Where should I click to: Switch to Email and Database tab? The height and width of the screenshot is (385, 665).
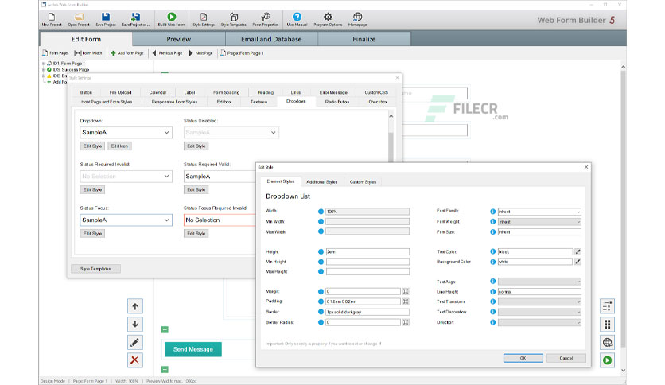(x=271, y=39)
